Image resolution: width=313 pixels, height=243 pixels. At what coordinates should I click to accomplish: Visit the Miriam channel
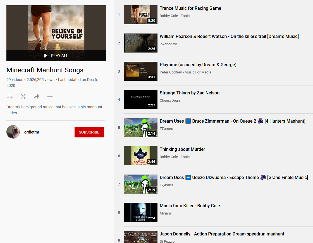165,213
